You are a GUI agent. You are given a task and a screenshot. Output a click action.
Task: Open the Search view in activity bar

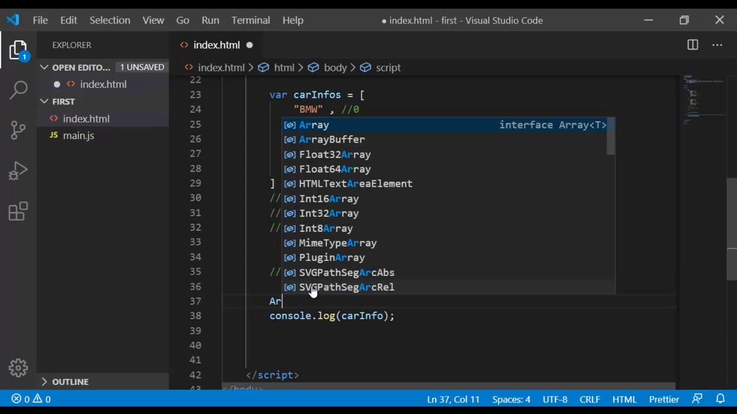click(18, 89)
